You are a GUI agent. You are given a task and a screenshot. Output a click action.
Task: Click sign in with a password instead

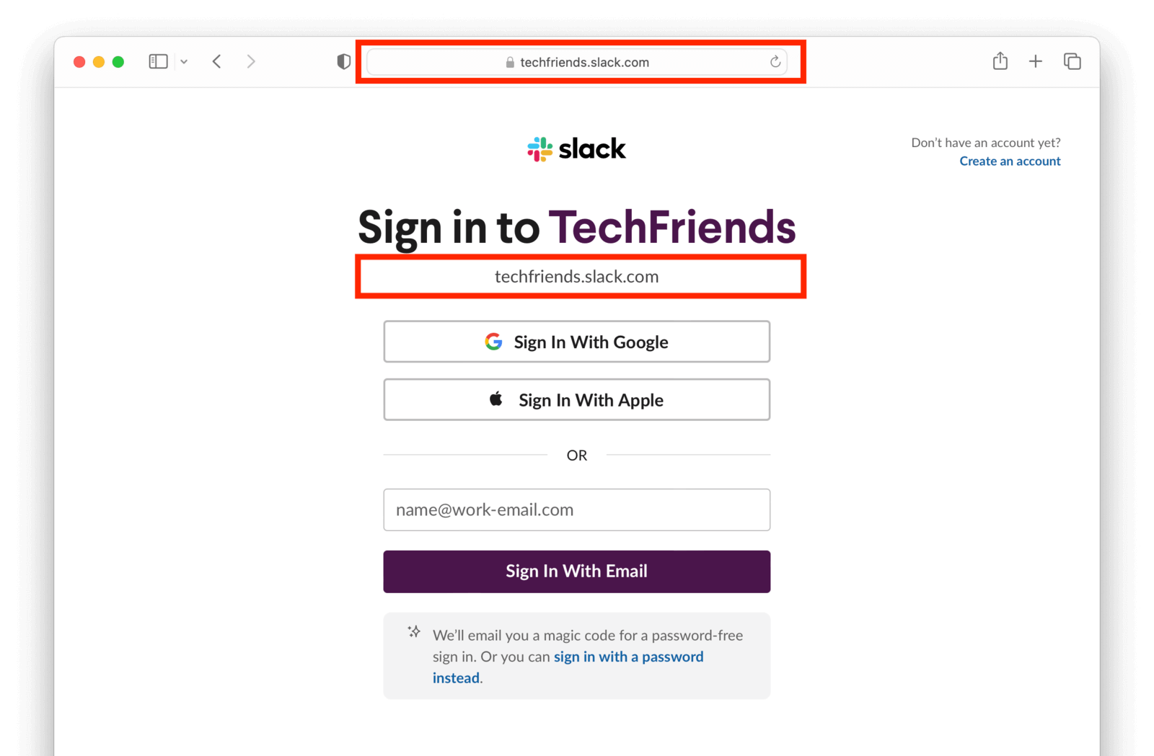pyautogui.click(x=628, y=657)
